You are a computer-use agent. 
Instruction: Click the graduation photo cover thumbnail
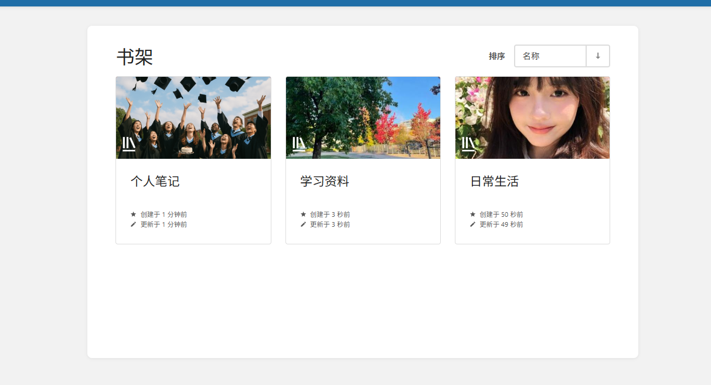pyautogui.click(x=193, y=118)
